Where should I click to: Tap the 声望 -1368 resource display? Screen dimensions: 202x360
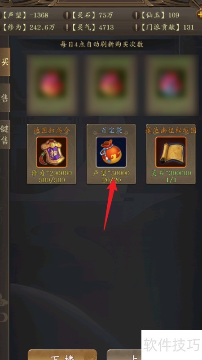[25, 15]
